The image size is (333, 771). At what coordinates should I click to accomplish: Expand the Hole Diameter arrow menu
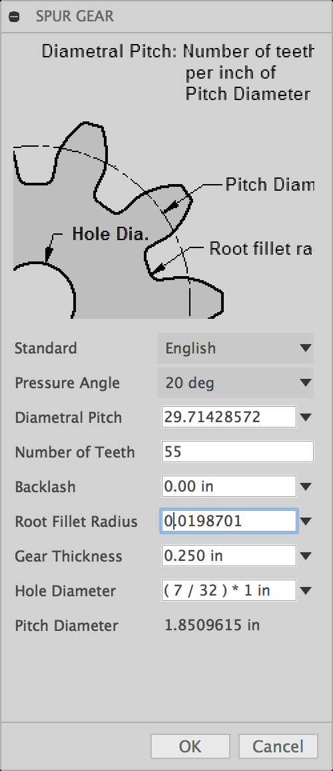click(306, 590)
